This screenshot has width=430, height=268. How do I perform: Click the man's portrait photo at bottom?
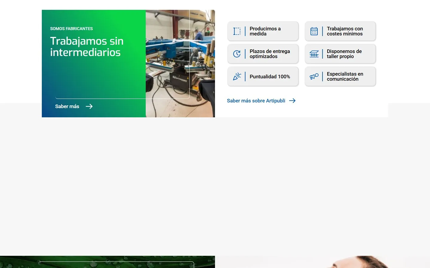tap(322, 262)
